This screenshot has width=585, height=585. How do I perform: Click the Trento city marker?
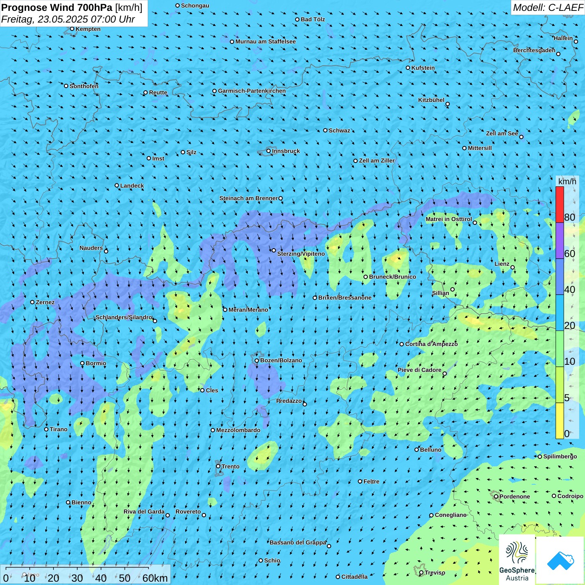[218, 466]
